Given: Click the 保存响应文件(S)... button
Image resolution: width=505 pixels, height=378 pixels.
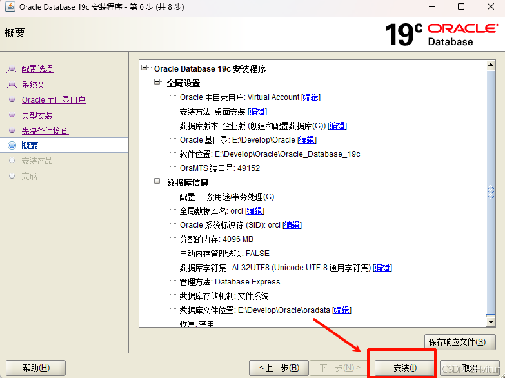Looking at the screenshot, I should (x=460, y=342).
